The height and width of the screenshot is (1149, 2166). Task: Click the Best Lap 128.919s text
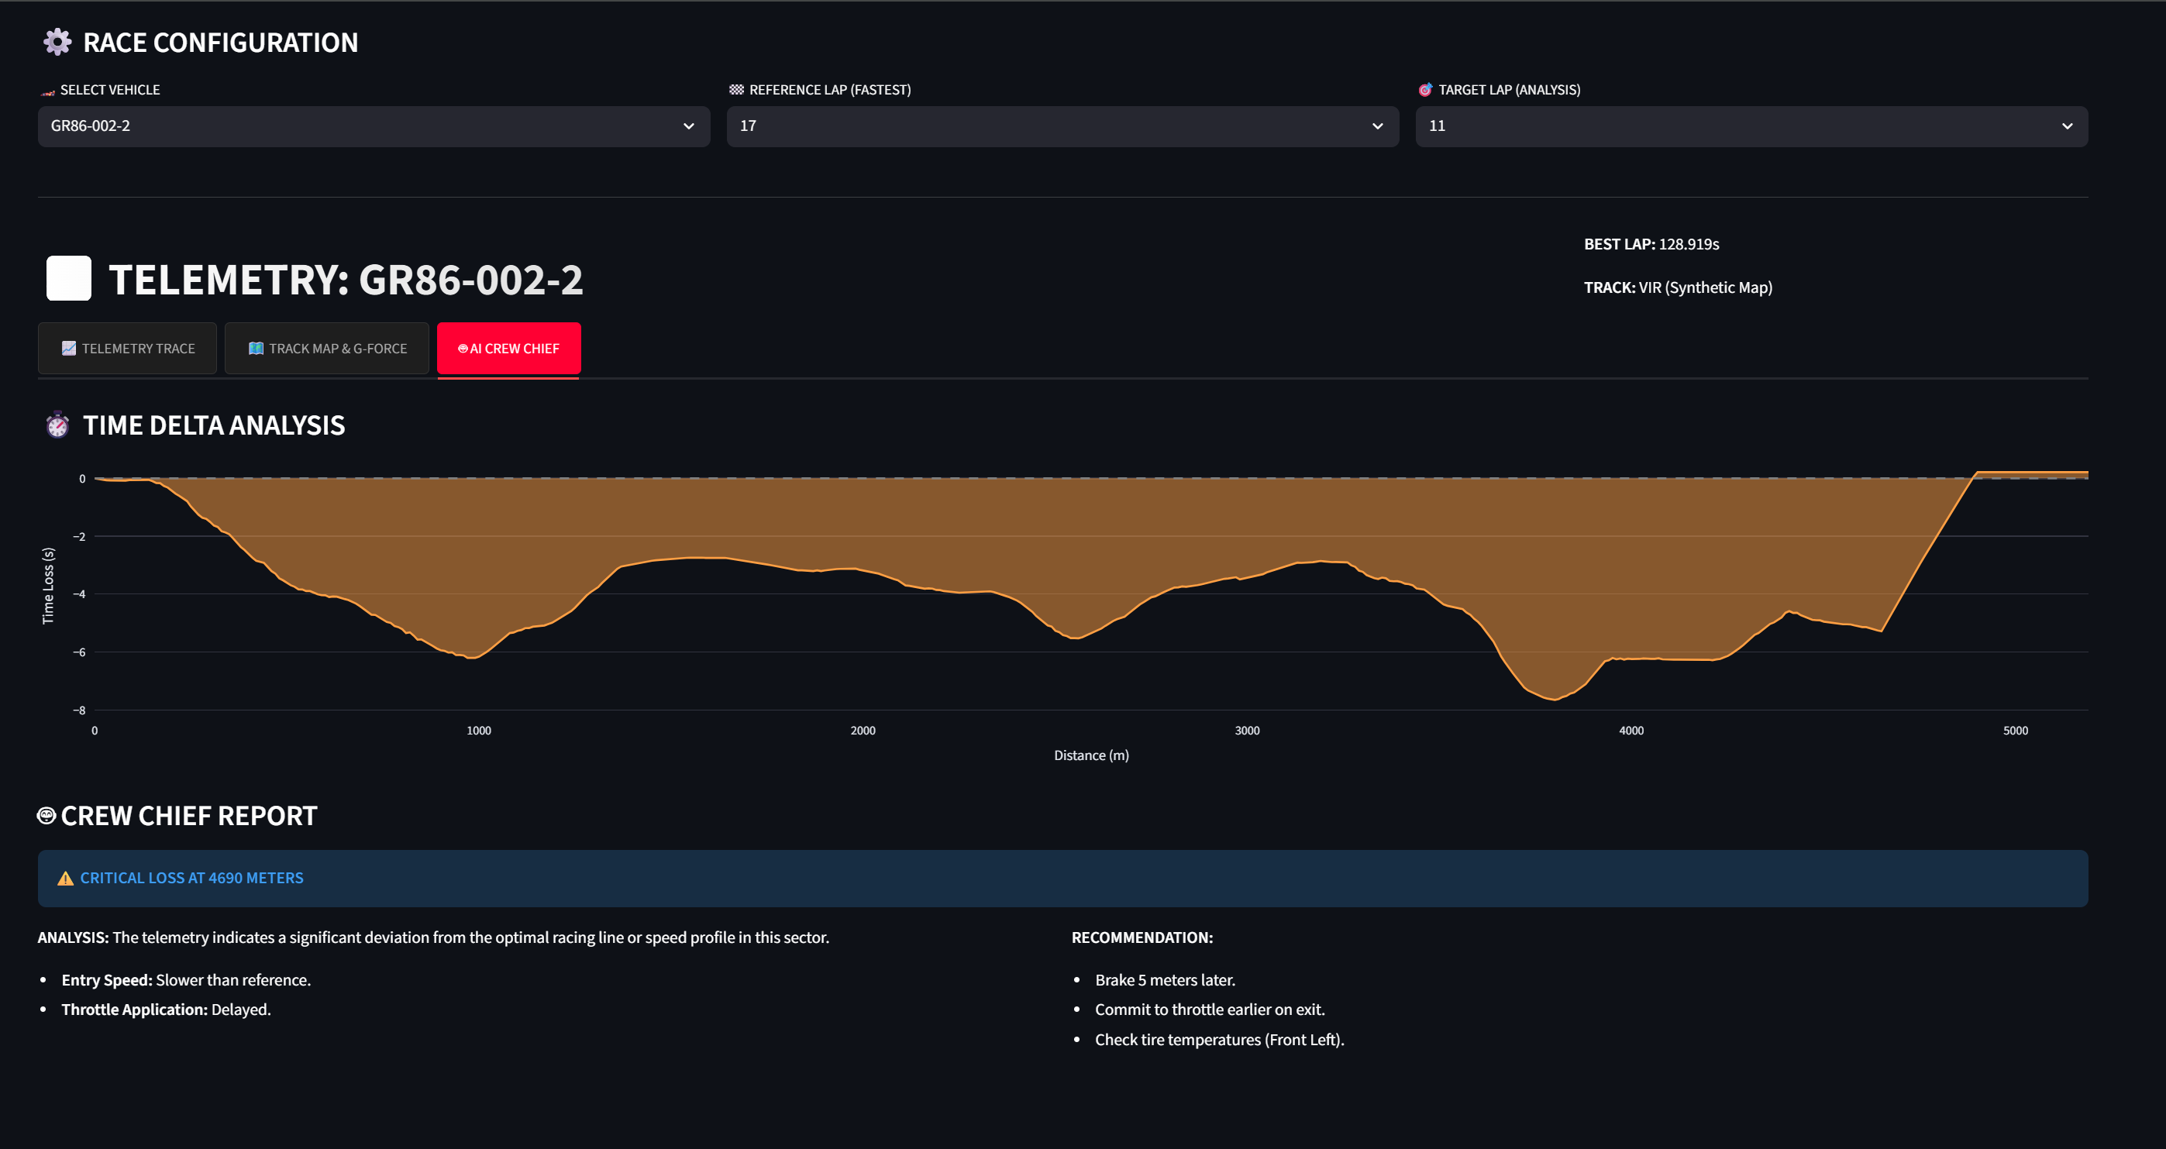tap(1651, 245)
